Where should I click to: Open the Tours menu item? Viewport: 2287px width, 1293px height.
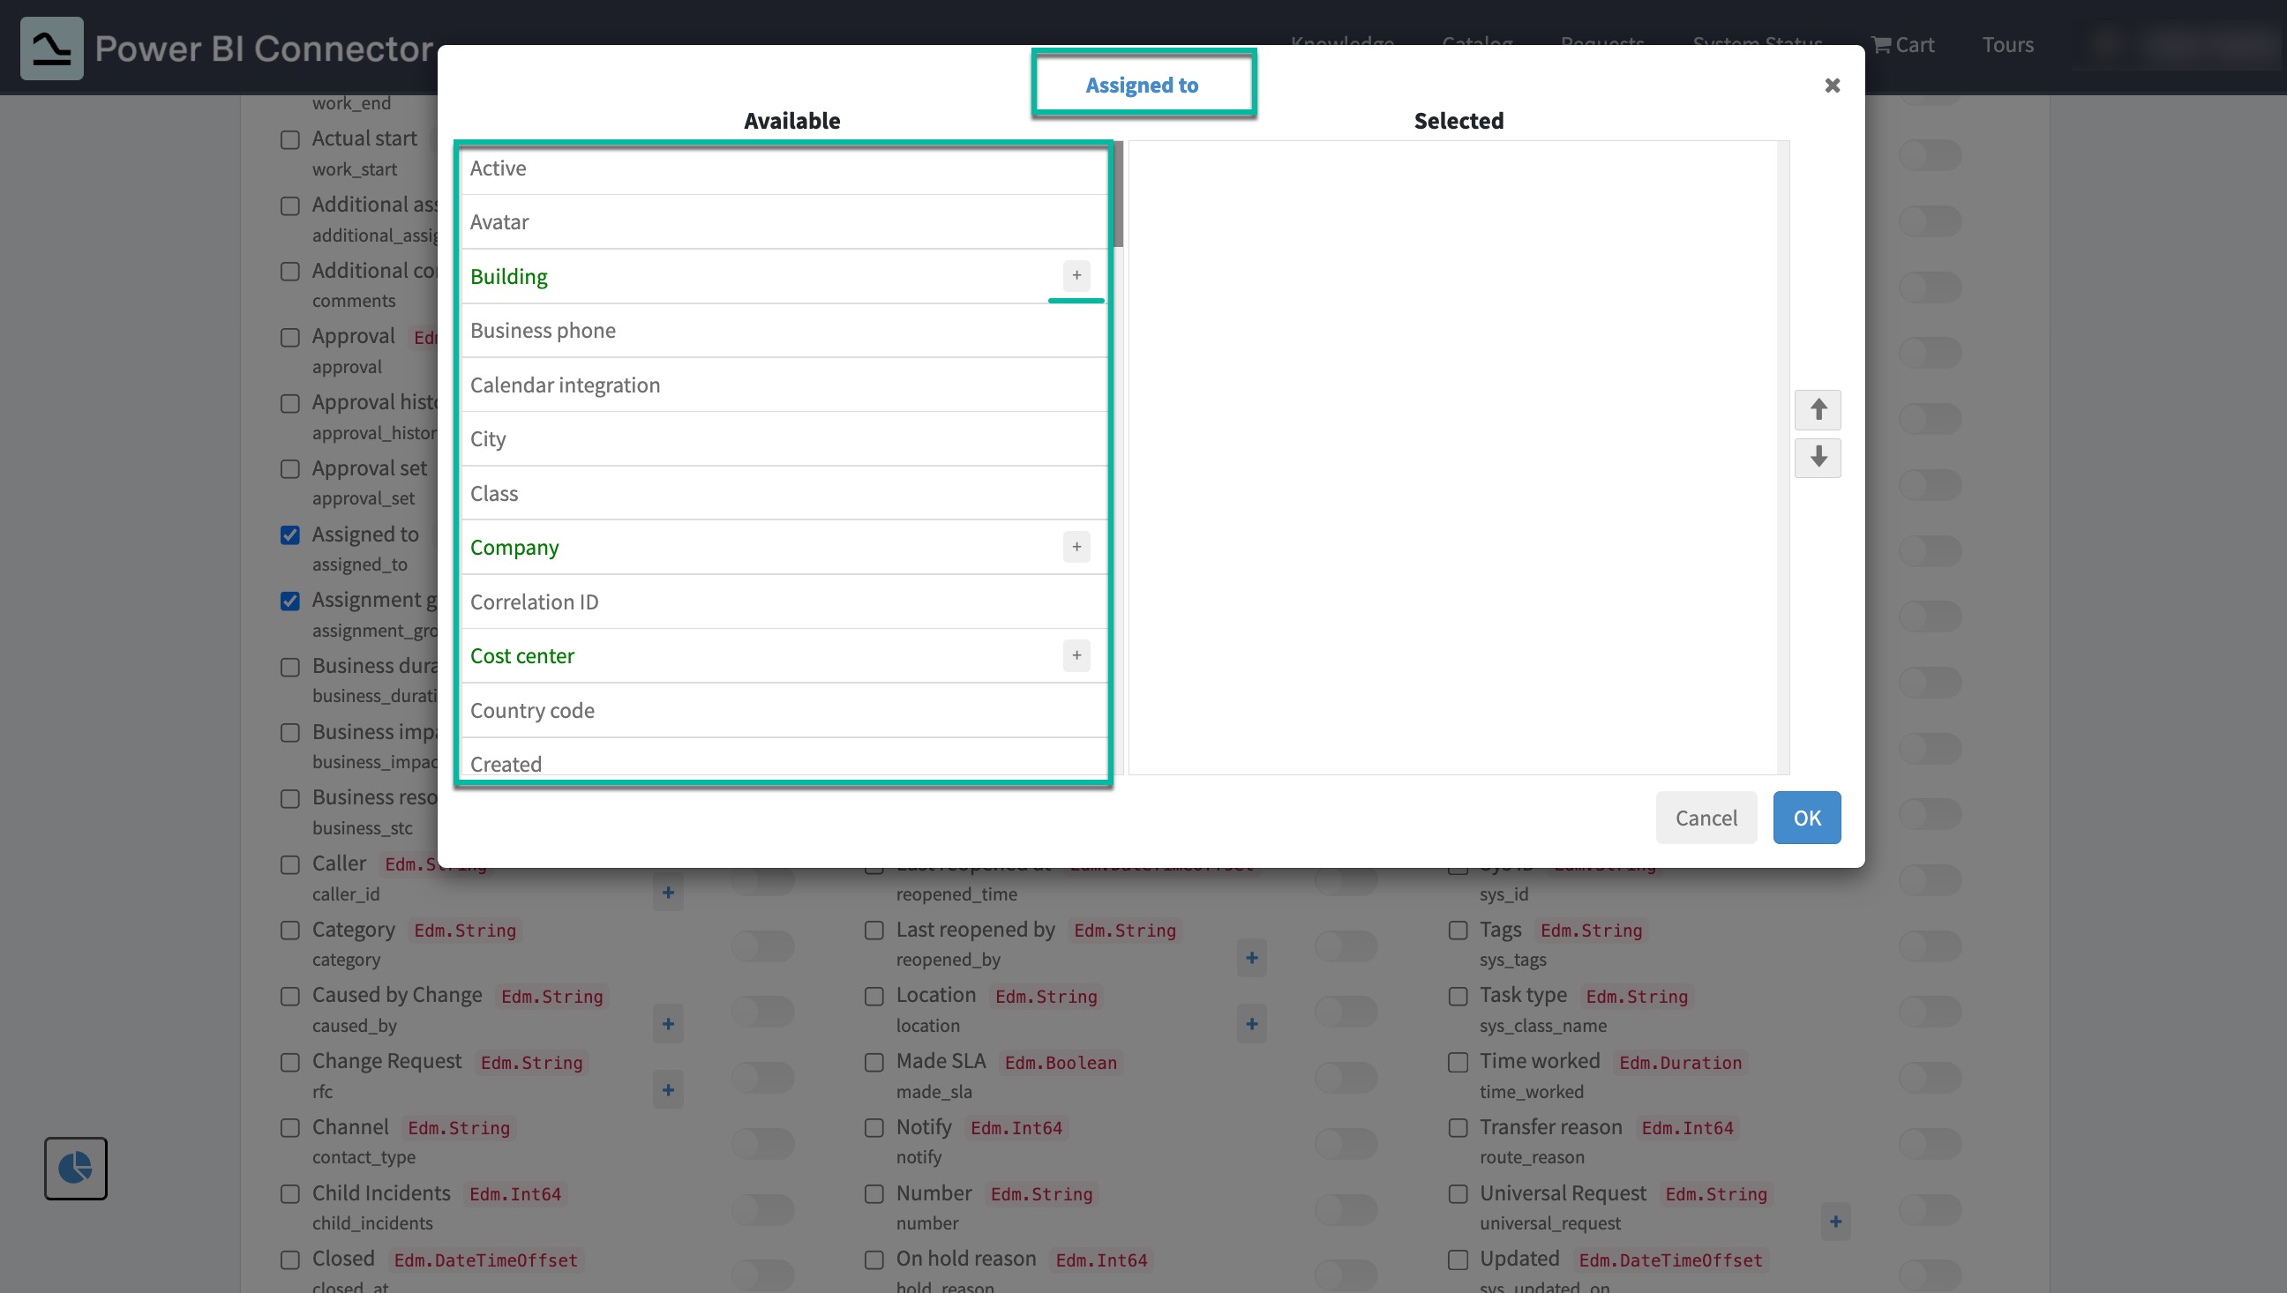point(2007,44)
